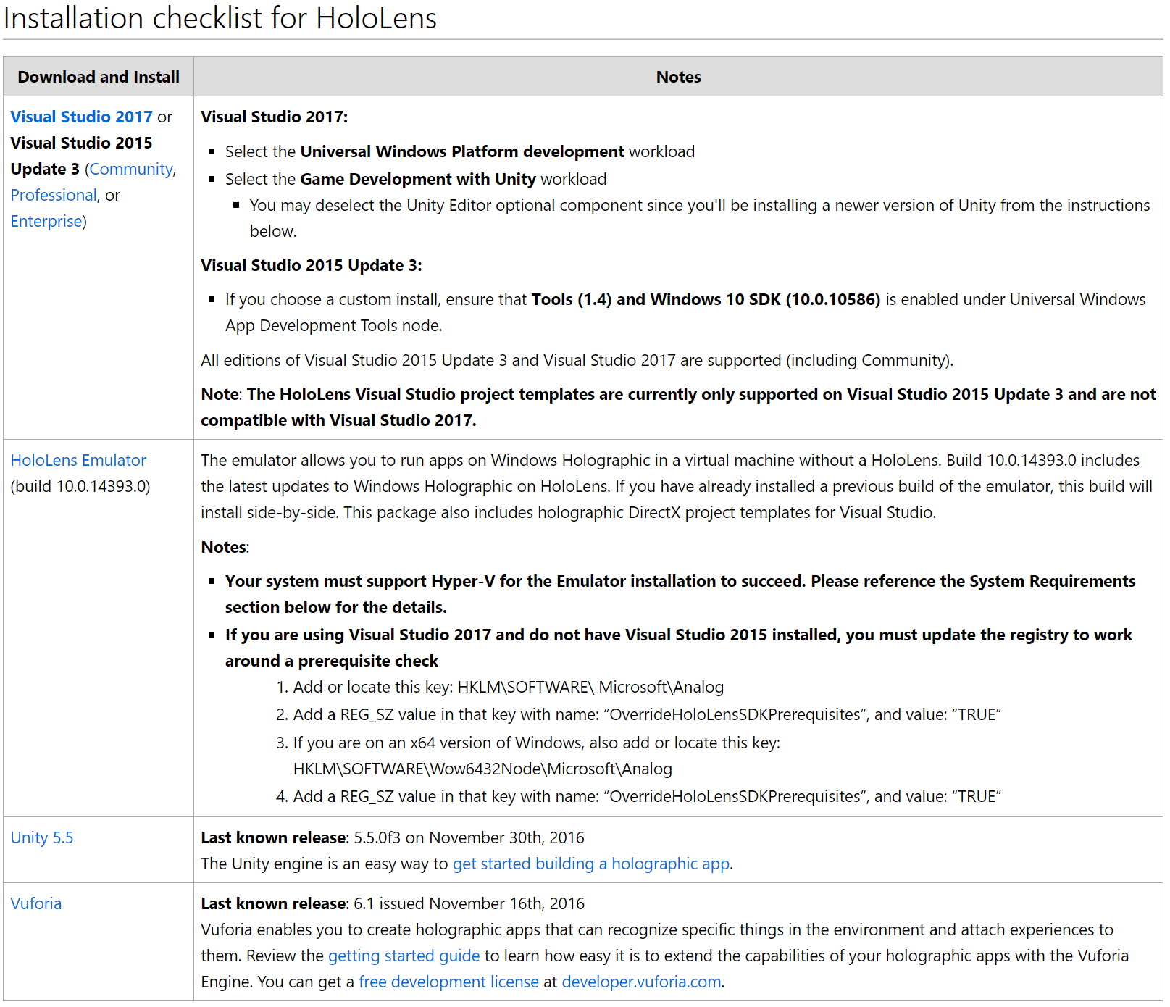Open the Community edition link
This screenshot has width=1170, height=1007.
(131, 169)
